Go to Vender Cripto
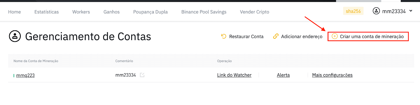The width and height of the screenshot is (420, 105). 255,12
